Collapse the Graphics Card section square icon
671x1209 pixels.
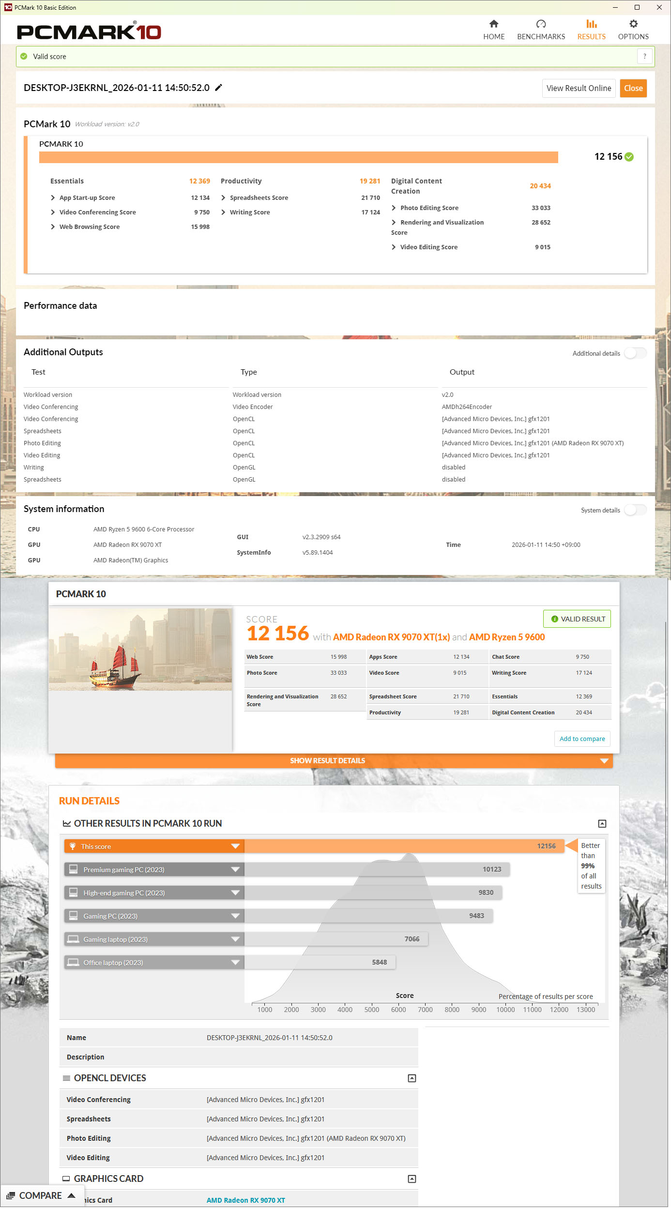412,1179
